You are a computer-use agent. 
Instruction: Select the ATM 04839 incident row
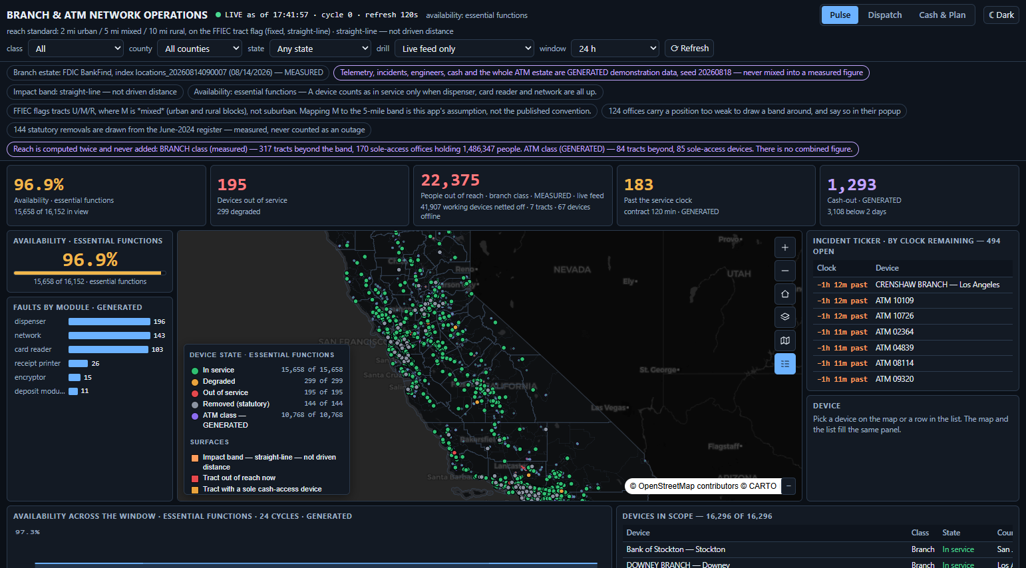coord(913,348)
